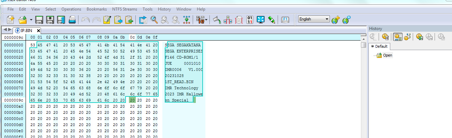The image size is (452, 138).
Task: Click the 1ST_READ.BIN text in ASCII pane
Action: [179, 82]
